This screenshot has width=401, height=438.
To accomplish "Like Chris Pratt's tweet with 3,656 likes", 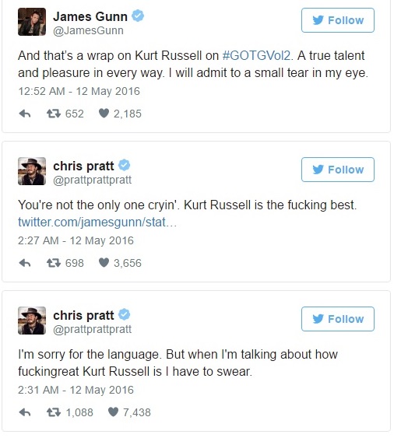I will click(x=104, y=263).
